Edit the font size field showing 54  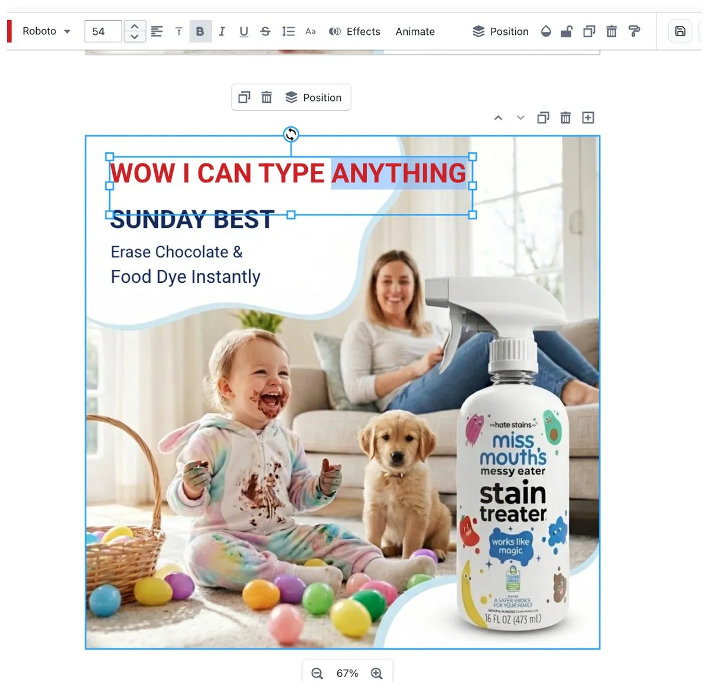point(103,31)
